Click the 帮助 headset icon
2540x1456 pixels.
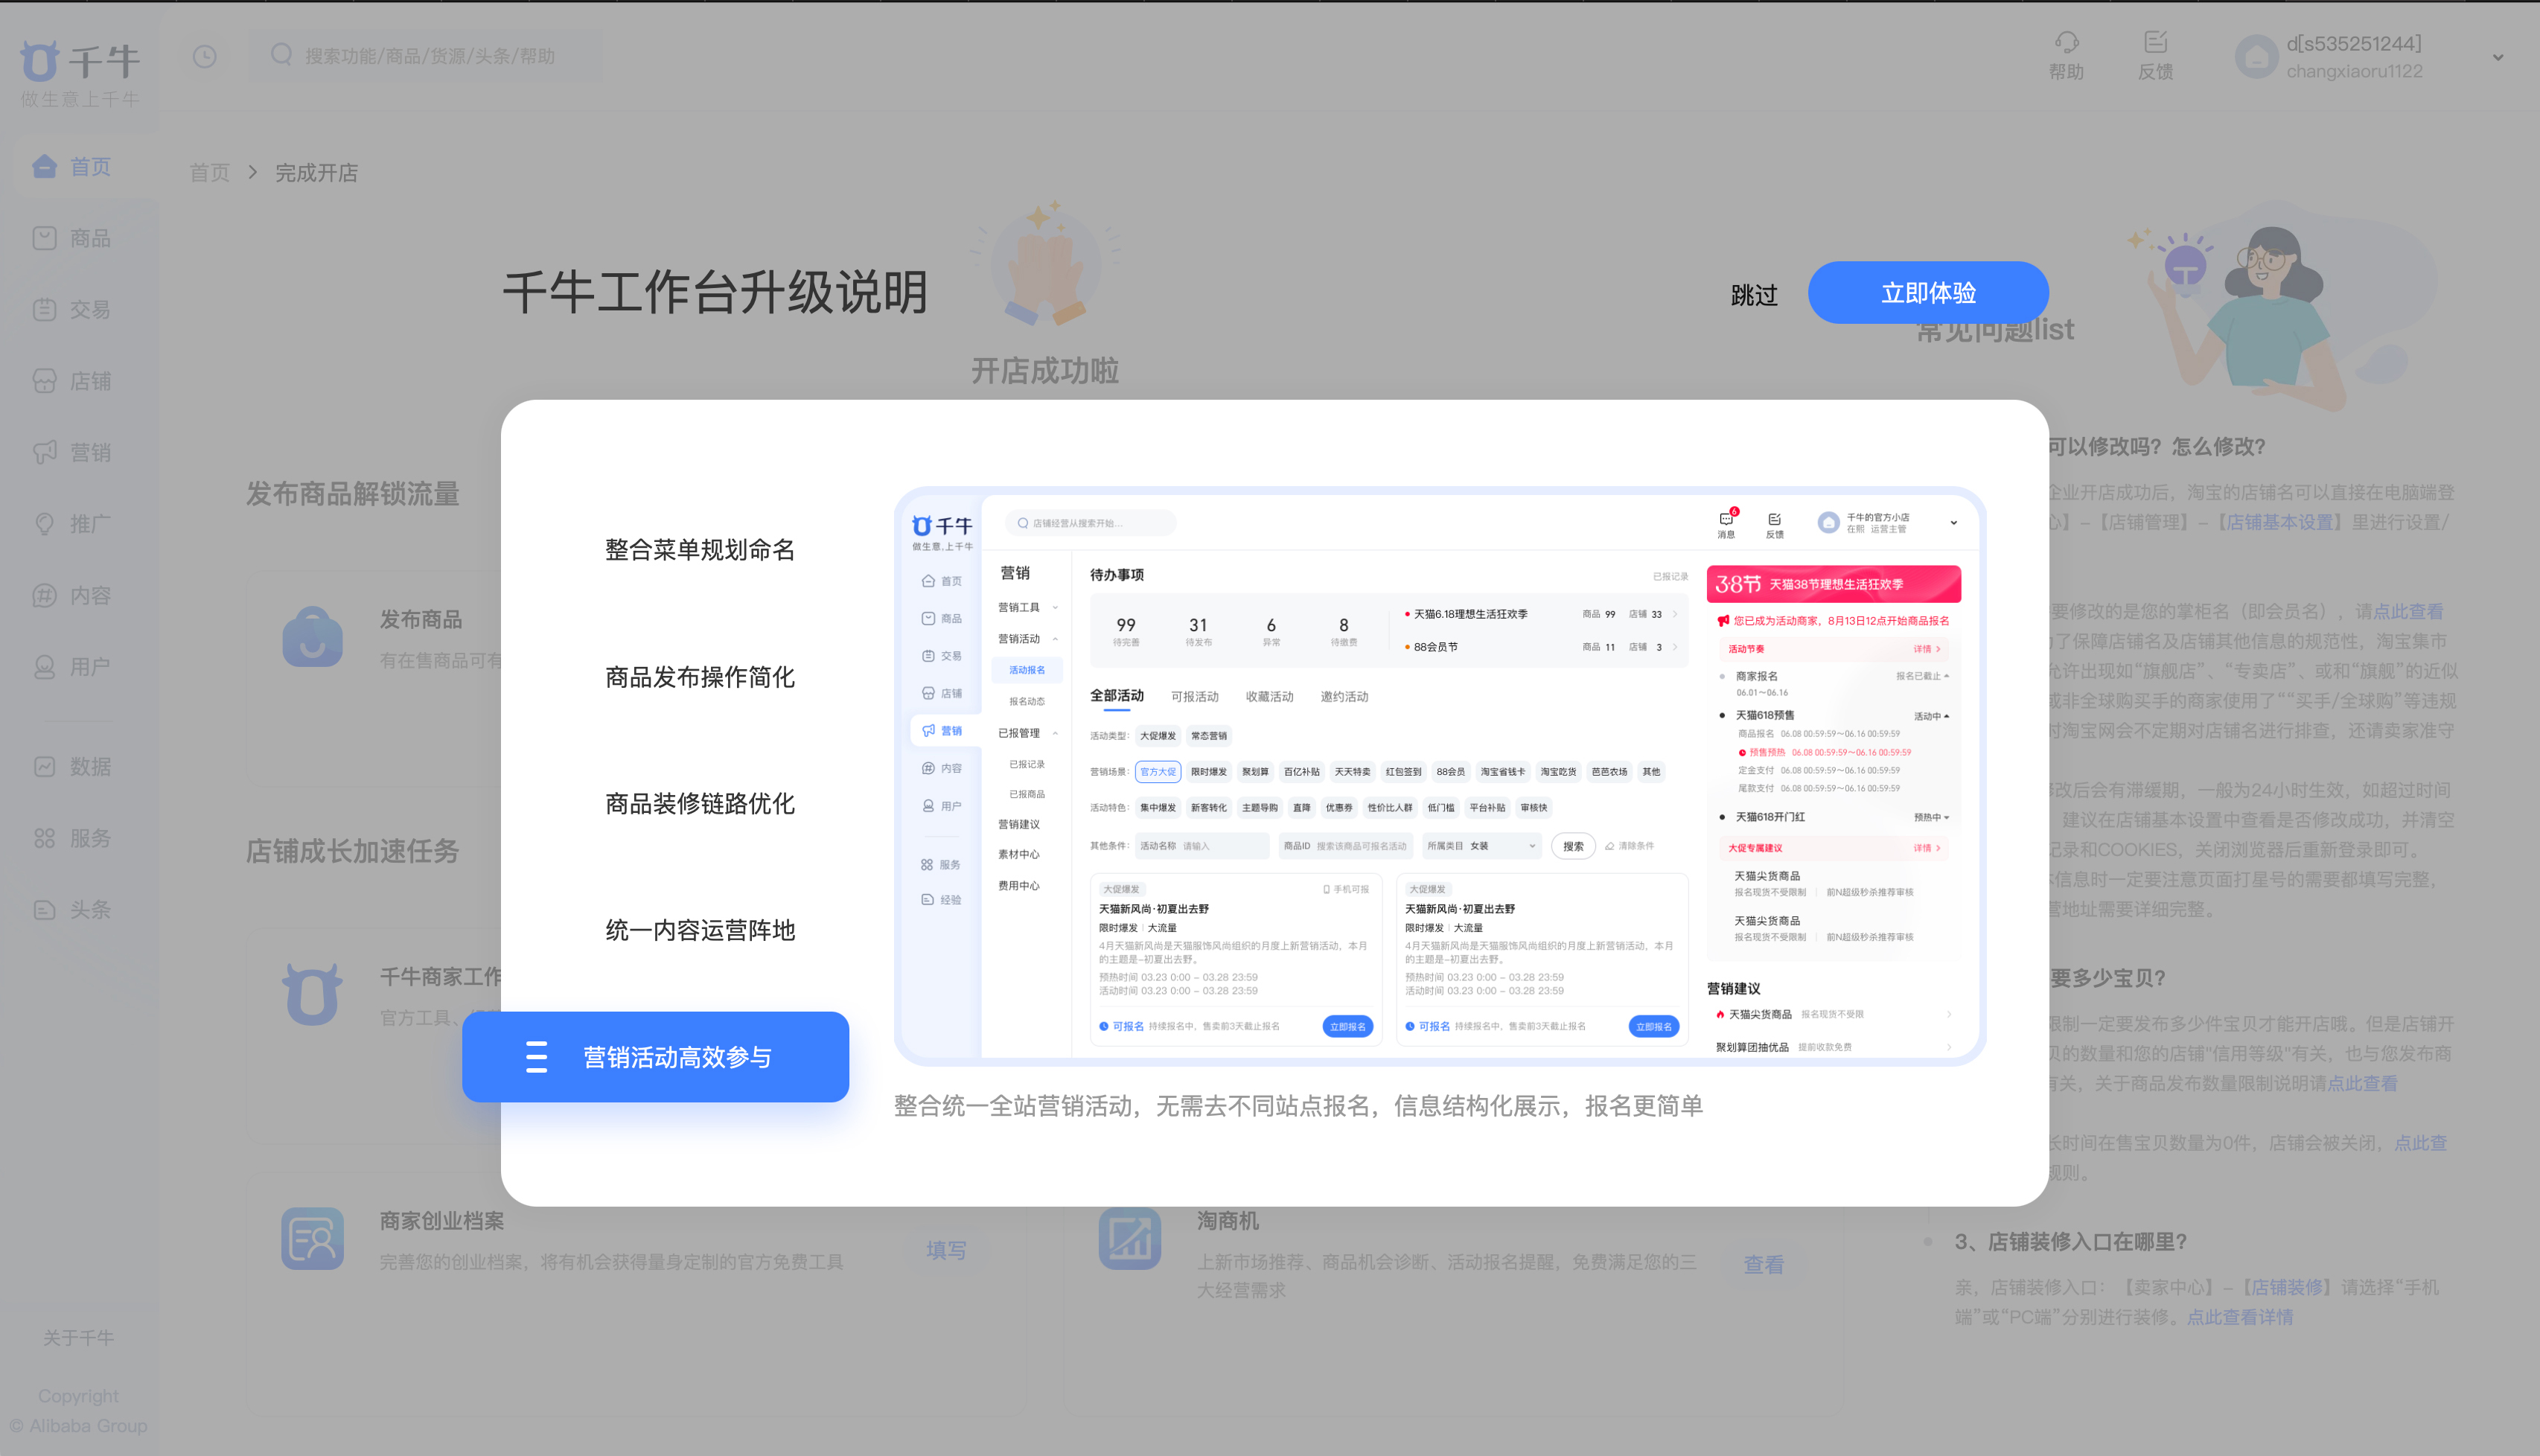pos(2066,42)
